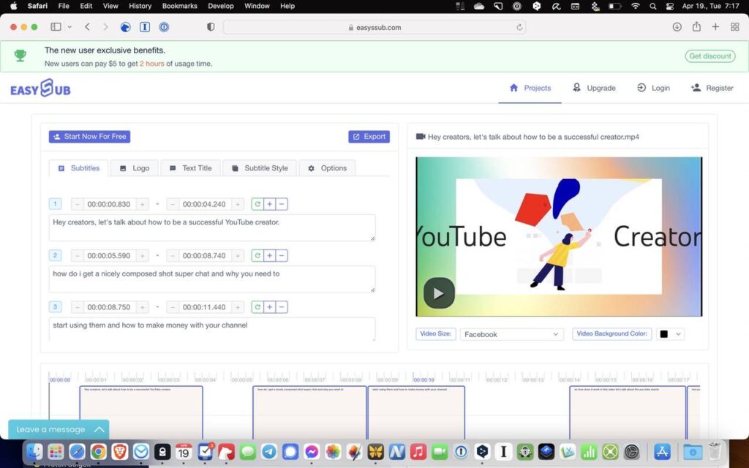Increase end time 00:00:11.440
Image resolution: width=749 pixels, height=468 pixels.
point(238,308)
